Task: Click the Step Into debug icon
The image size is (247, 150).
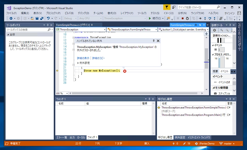Action: [x=205, y=19]
